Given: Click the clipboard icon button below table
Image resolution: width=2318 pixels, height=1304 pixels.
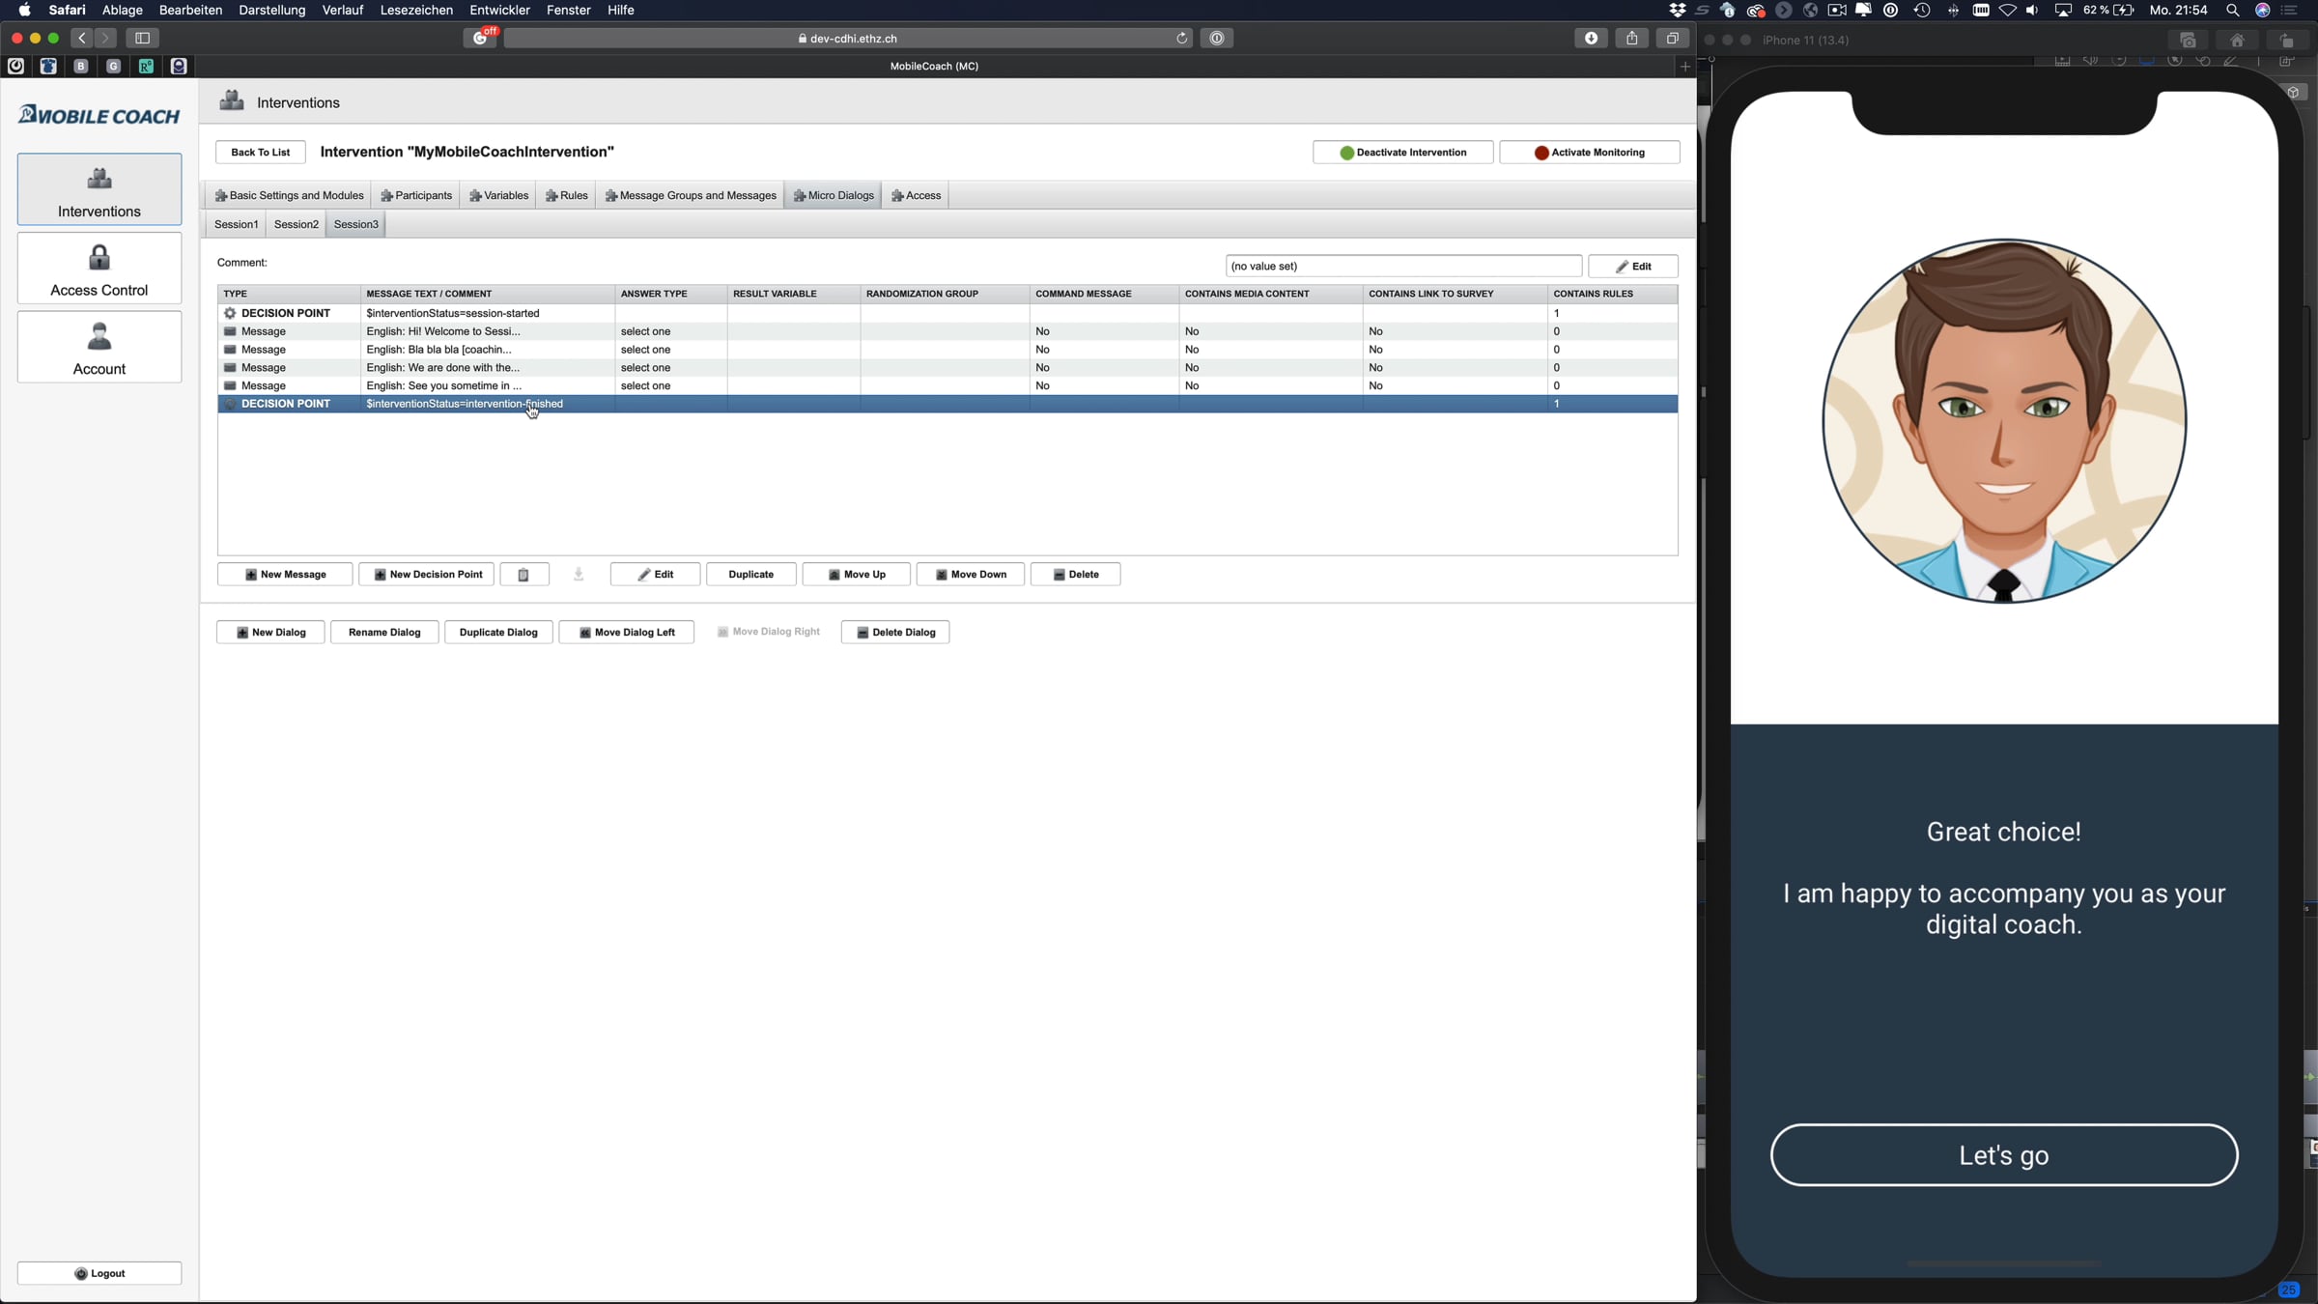Looking at the screenshot, I should [524, 575].
